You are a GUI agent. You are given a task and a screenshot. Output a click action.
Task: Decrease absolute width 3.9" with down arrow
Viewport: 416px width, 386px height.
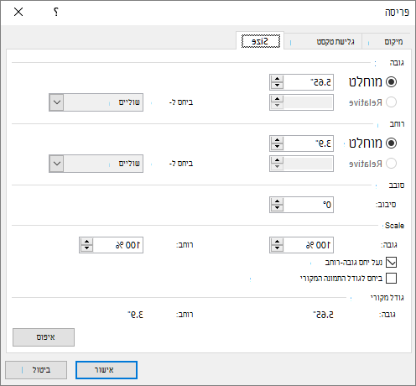[277, 147]
